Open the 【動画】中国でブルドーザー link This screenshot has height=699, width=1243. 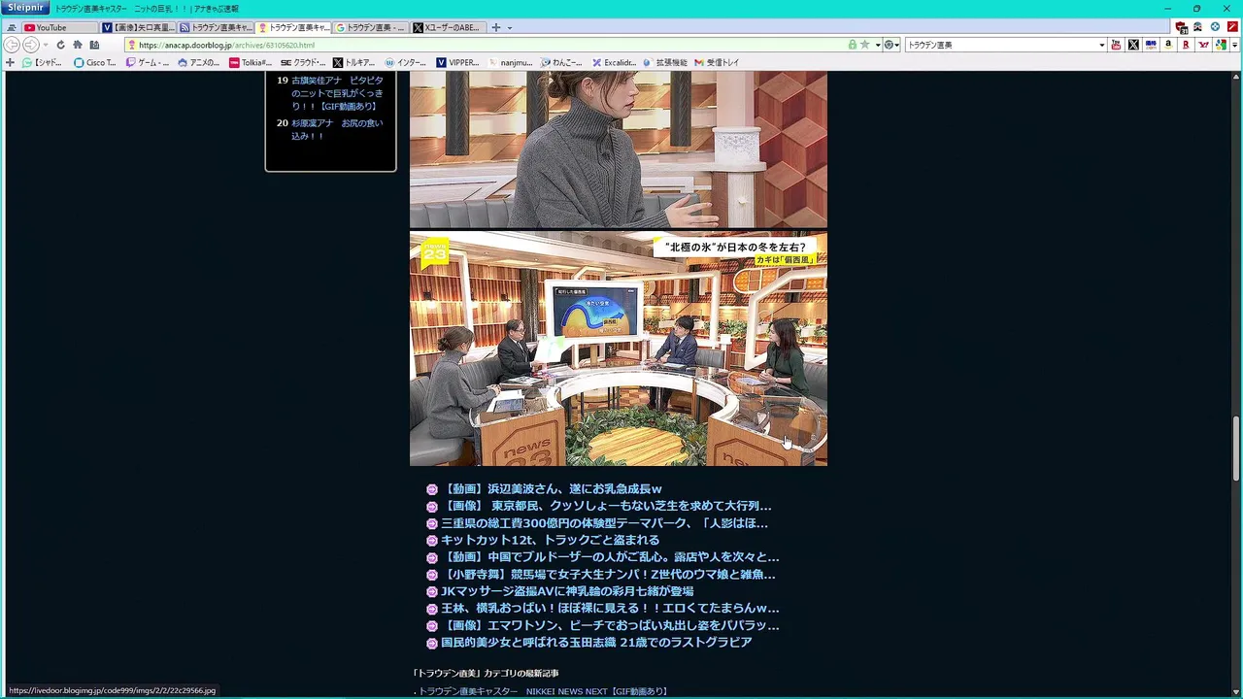[x=610, y=557]
